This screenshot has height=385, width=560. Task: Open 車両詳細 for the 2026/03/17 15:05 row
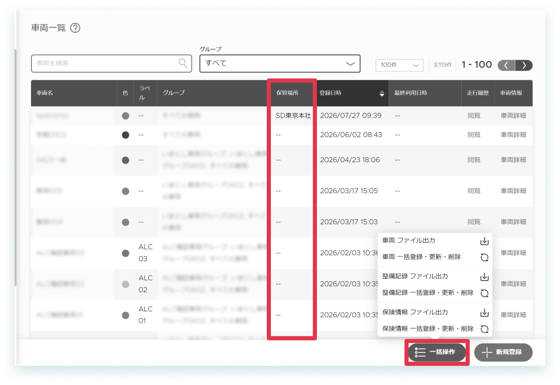click(x=513, y=191)
